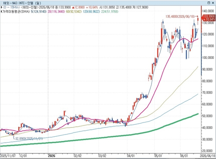The height and width of the screenshot is (159, 216).
Task: Click the latest red candlestick at 2026/06/18
Action: click(x=198, y=19)
